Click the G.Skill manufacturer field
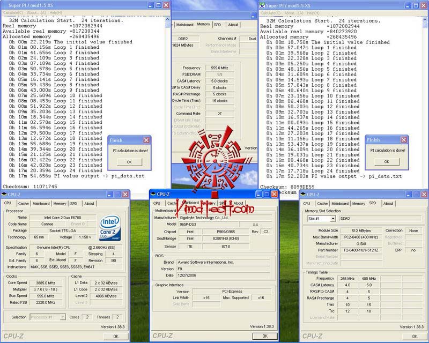Screen dimensions: 429x343 click(x=361, y=244)
